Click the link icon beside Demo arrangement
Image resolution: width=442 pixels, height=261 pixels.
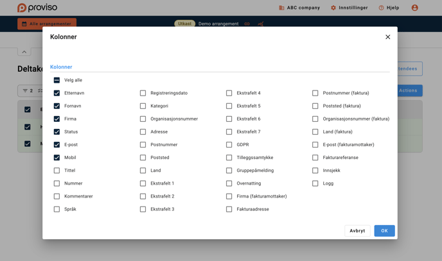click(247, 24)
